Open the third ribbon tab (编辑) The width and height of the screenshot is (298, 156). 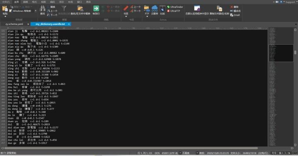(x=25, y=2)
